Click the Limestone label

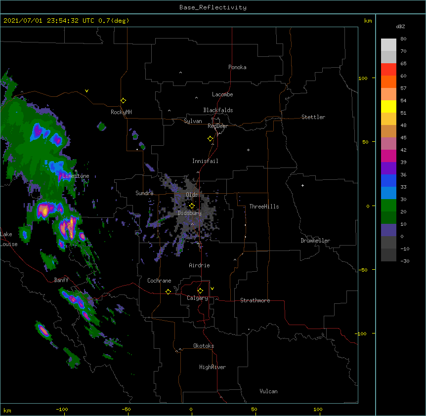(x=76, y=176)
